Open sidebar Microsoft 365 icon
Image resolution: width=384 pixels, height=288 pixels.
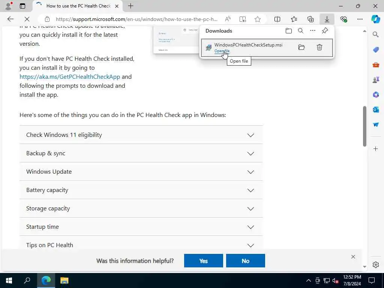pyautogui.click(x=376, y=94)
